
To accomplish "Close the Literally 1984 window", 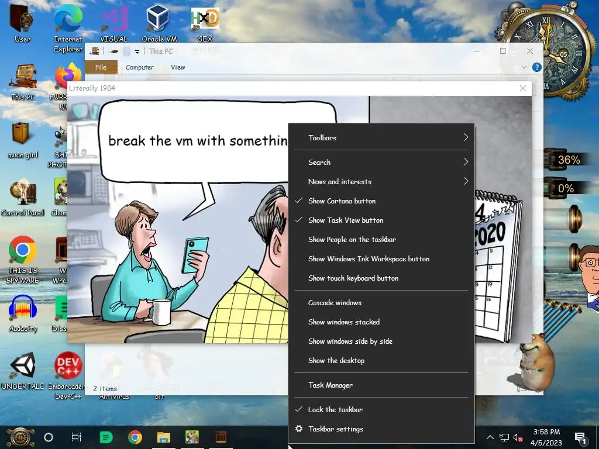I will (x=523, y=89).
